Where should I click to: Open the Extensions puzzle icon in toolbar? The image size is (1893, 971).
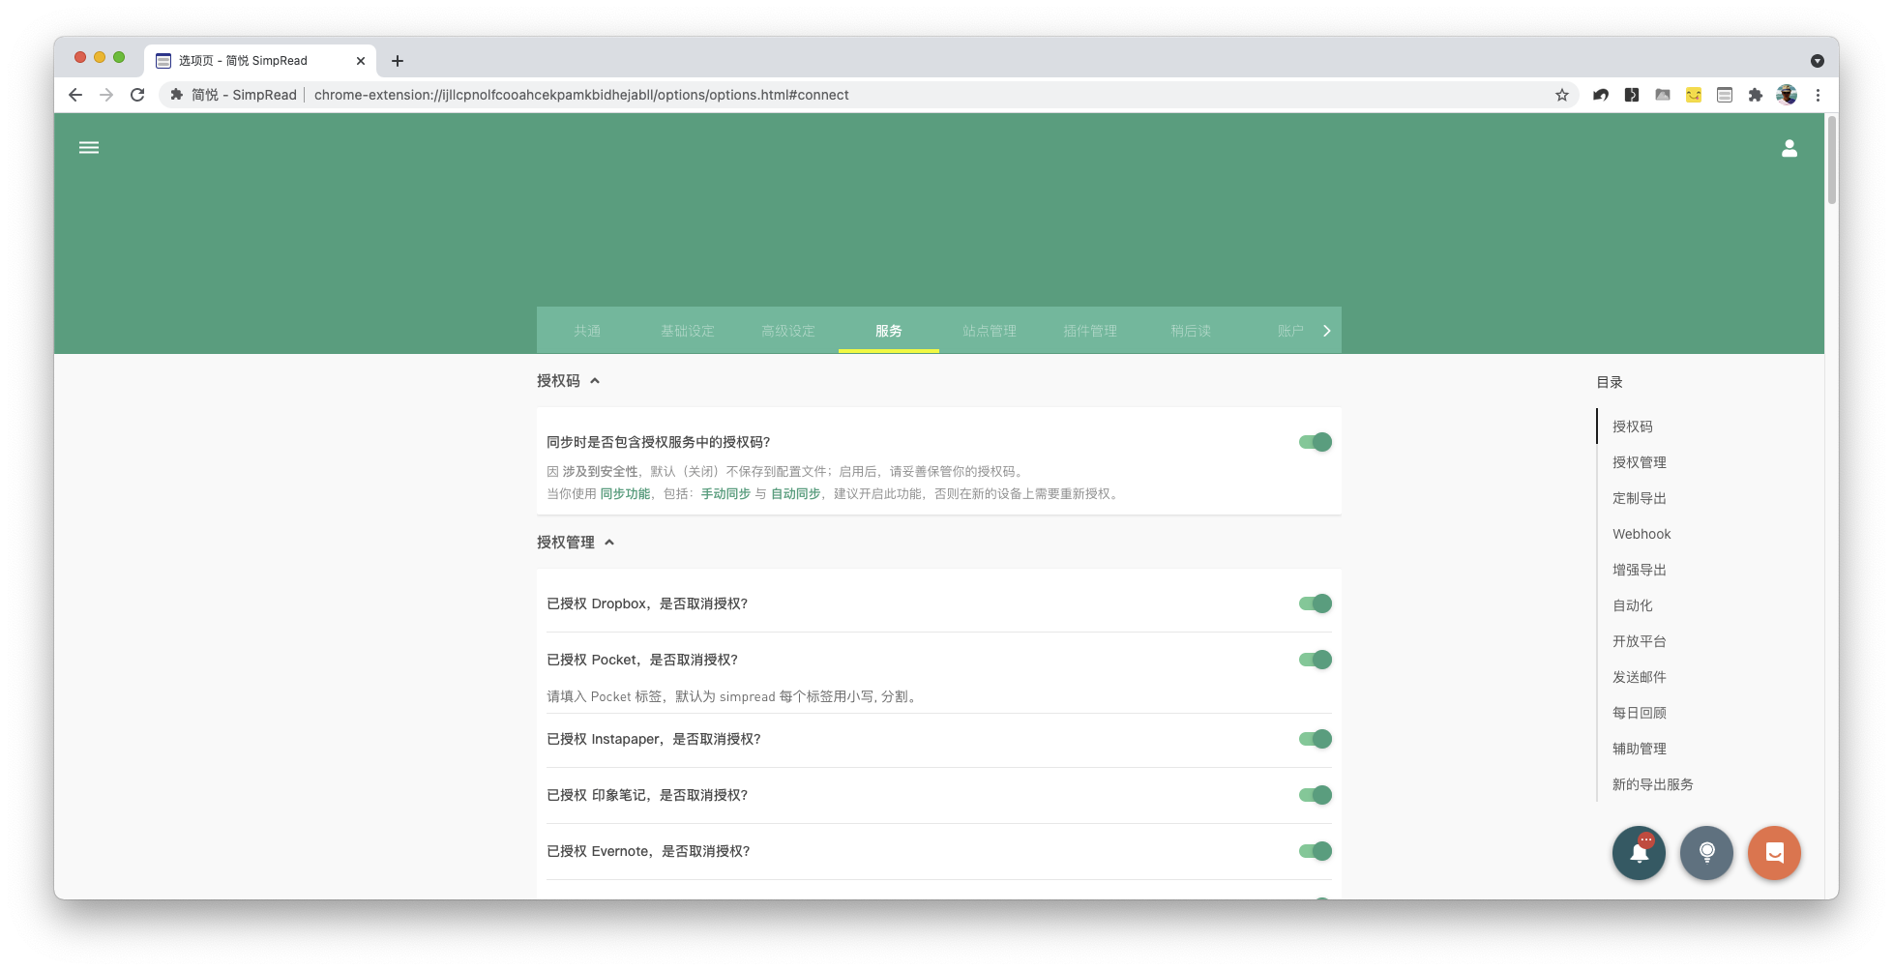click(1755, 95)
